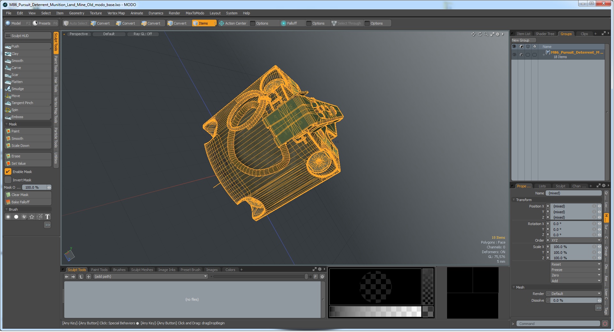Select the Flatten sculpt tool

pos(28,82)
